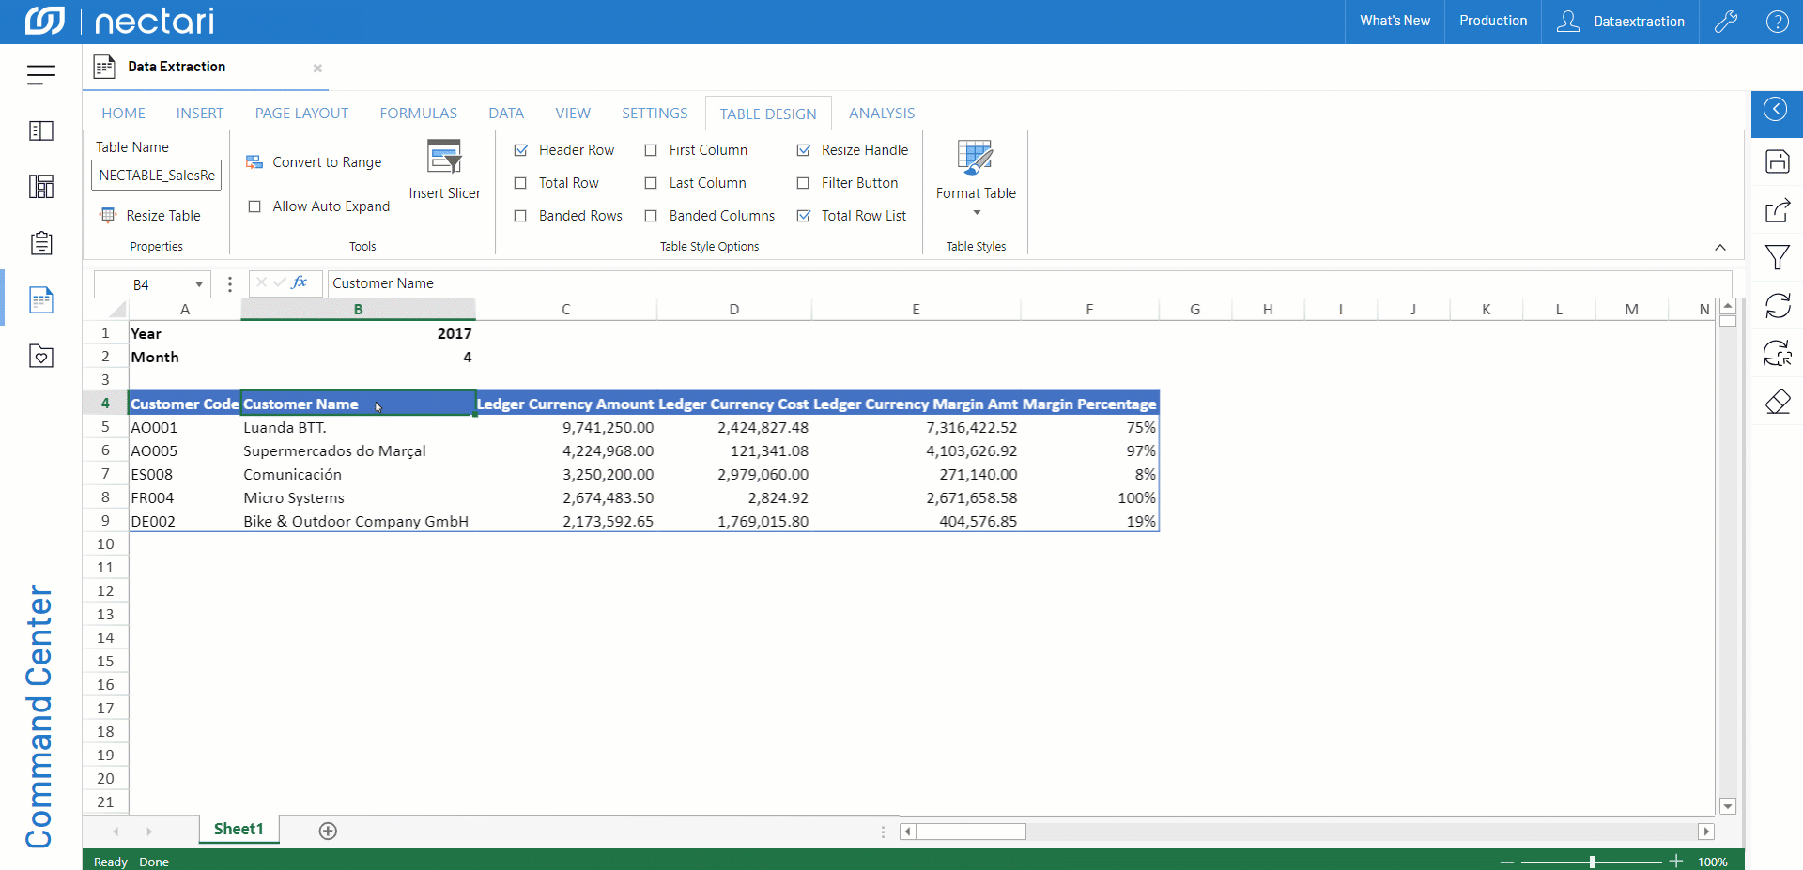
Task: Click the share export icon in right sidebar
Action: click(x=1777, y=210)
